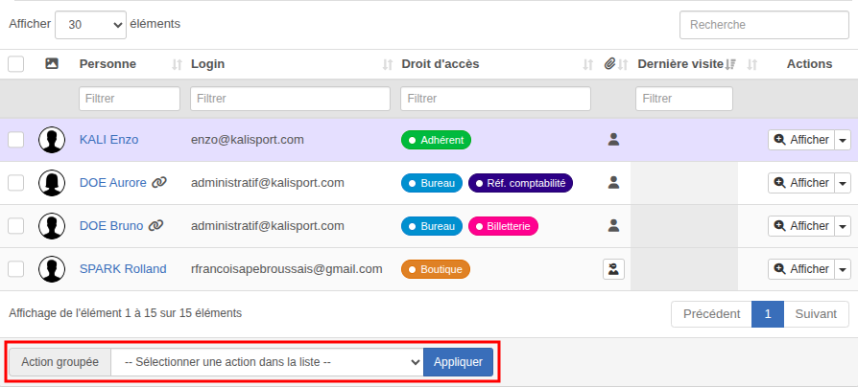The width and height of the screenshot is (858, 387).
Task: Click the photo column image icon
Action: click(52, 64)
